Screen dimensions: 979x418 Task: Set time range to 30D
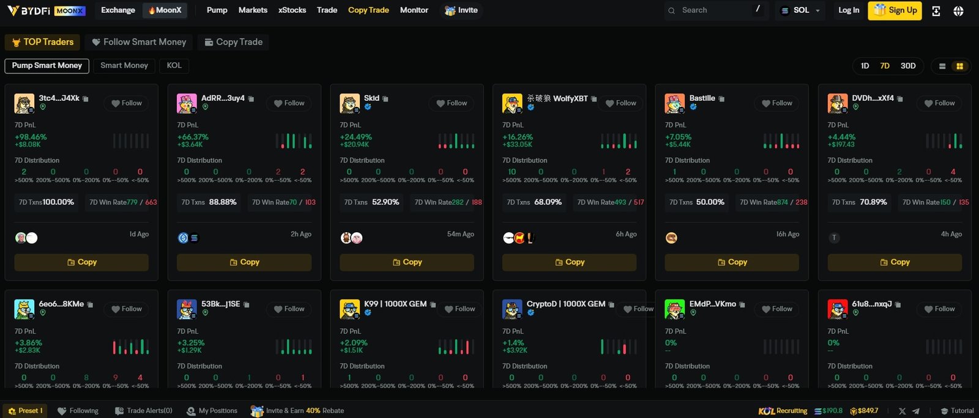pos(908,66)
